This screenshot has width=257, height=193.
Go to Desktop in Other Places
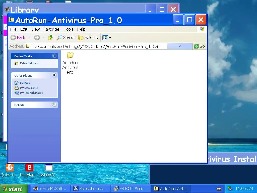tap(25, 83)
